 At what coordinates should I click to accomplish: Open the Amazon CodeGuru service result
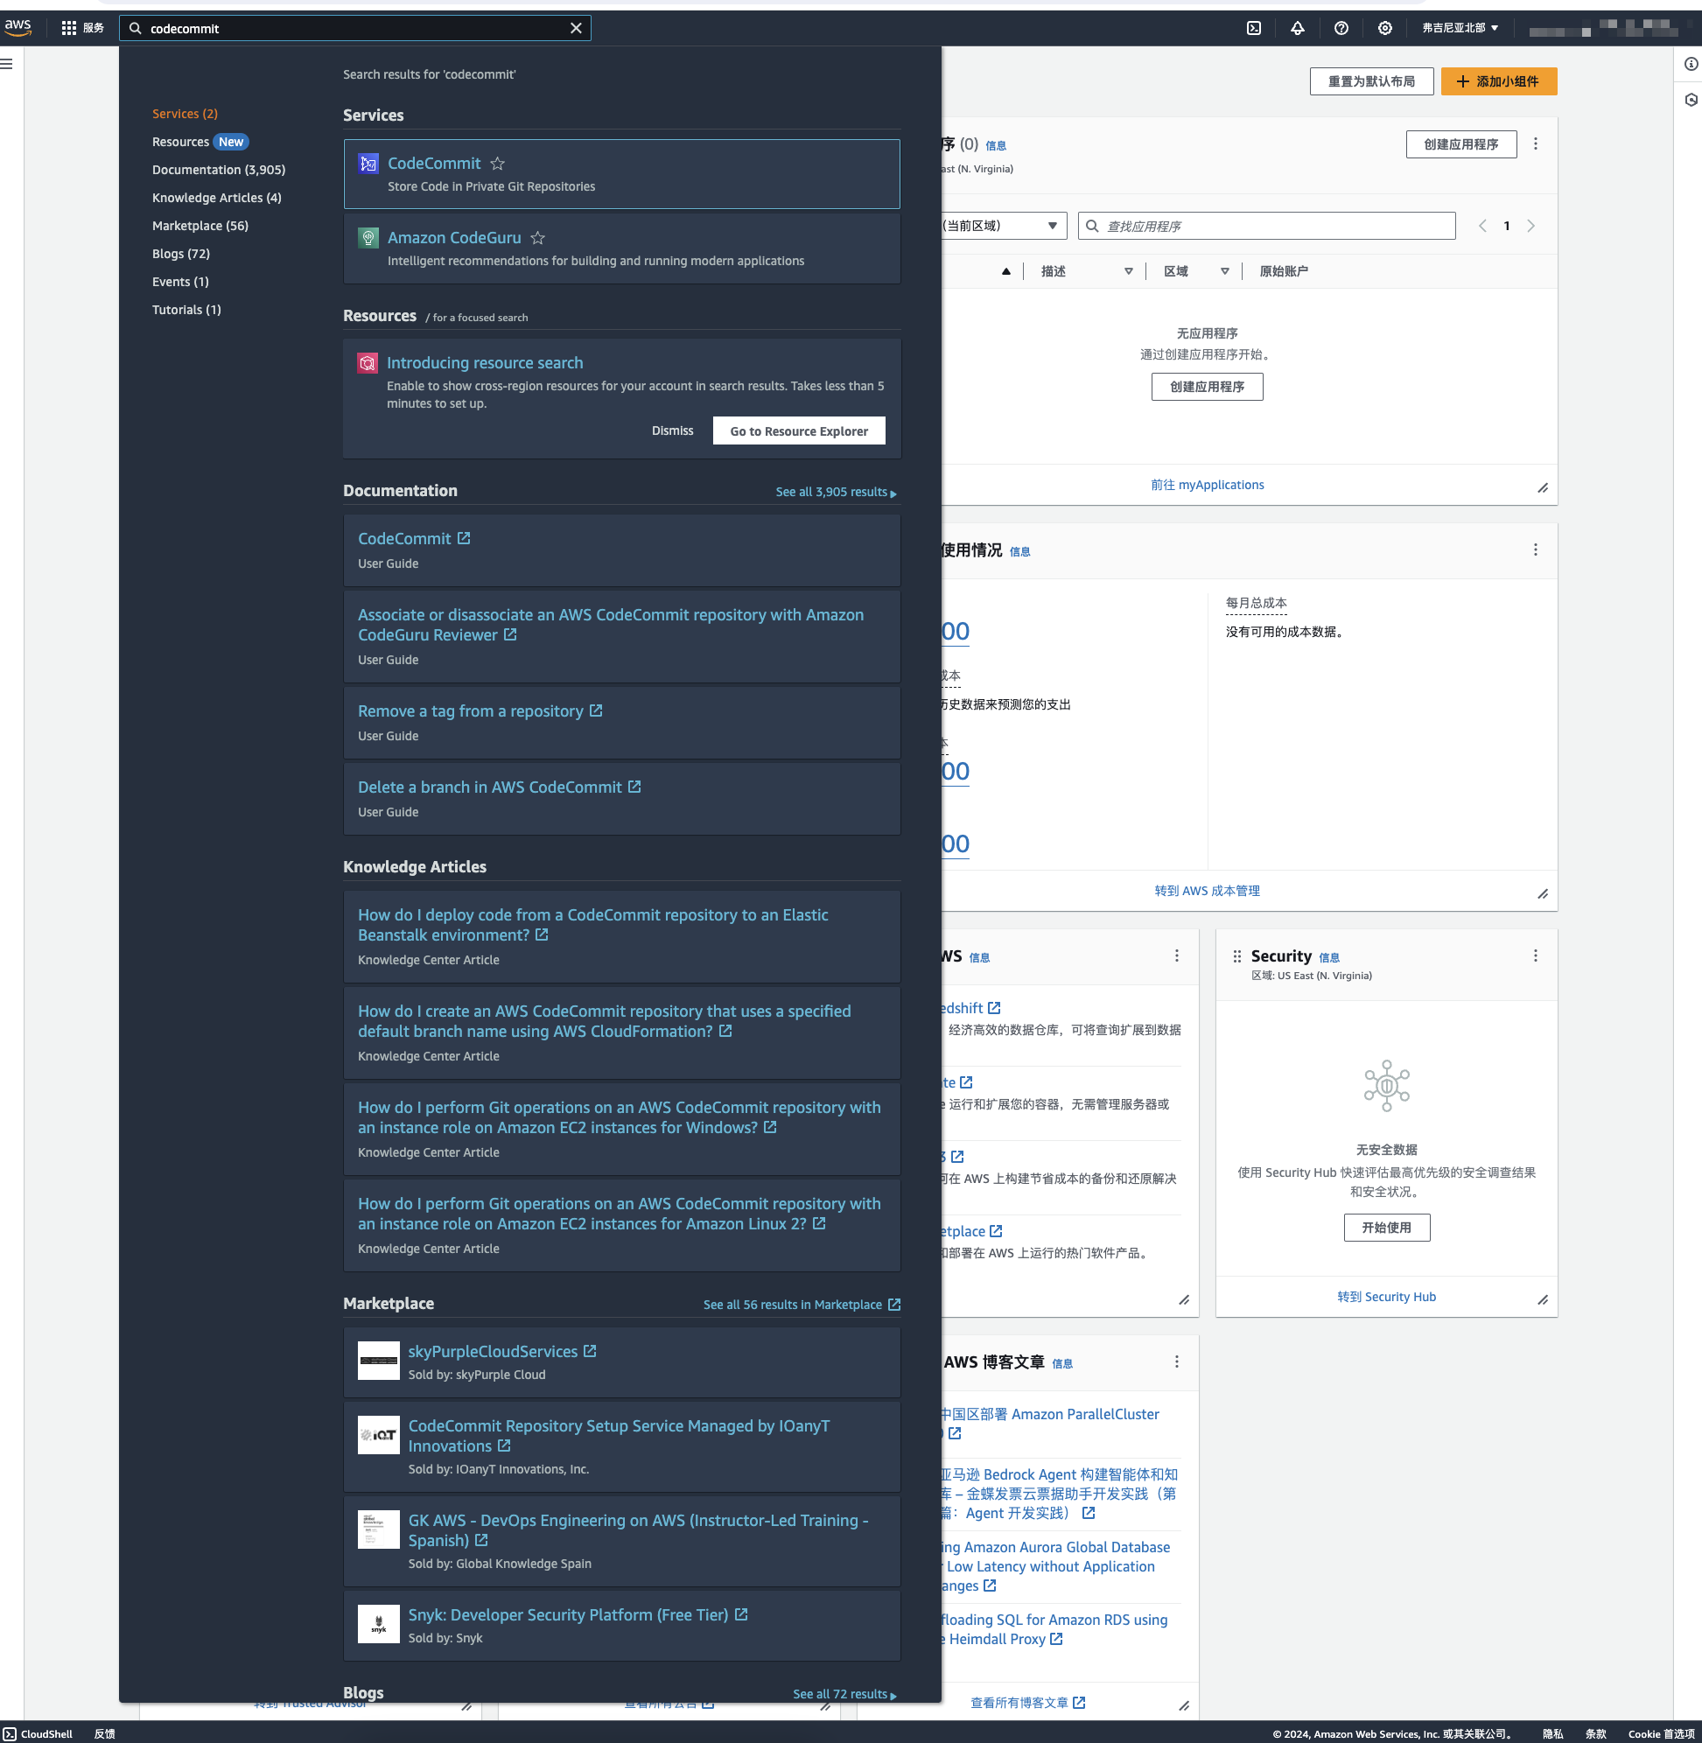click(x=454, y=238)
